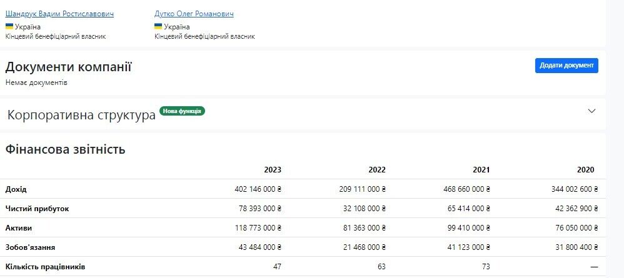The width and height of the screenshot is (624, 278).
Task: Select net profit 78 393 000 ₴
Action: pyautogui.click(x=260, y=209)
